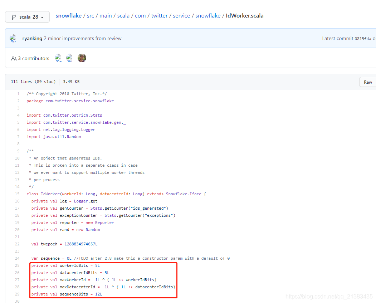The image size is (376, 303).
Task: Open the scala_28 branch dropdown
Action: 27,17
